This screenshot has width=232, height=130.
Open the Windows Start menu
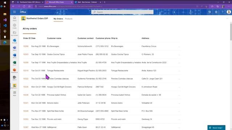[5, 3]
